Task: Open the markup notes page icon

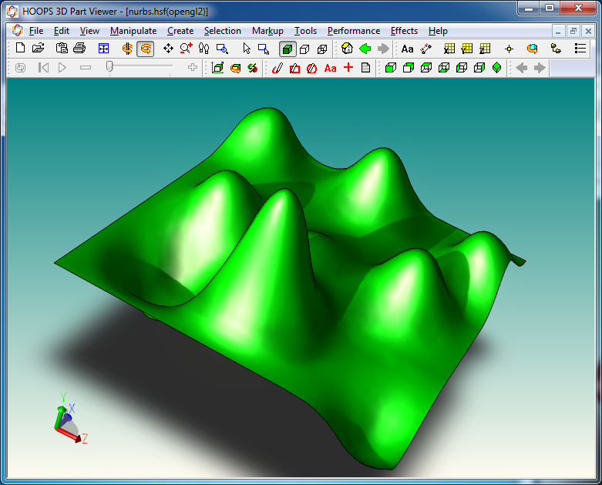Action: point(366,68)
